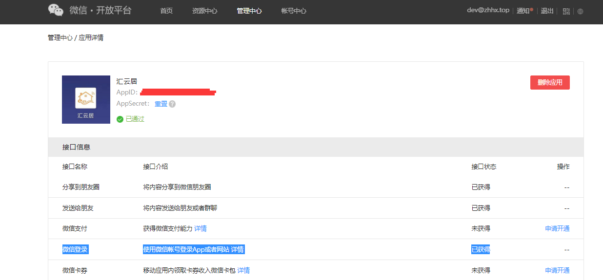
Task: Click 已获得 status in 发送给朋友 row
Action: pos(481,208)
